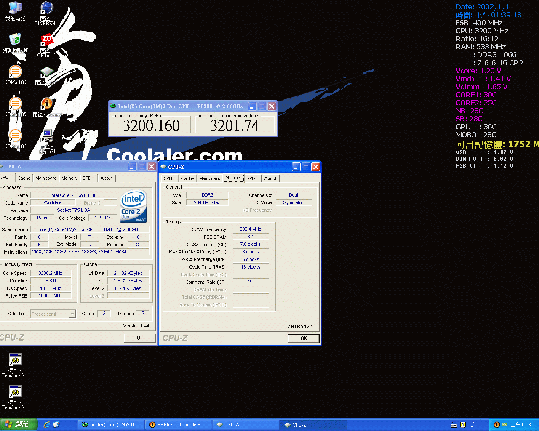Viewport: 539px width, 431px height.
Task: Click the 3201.74 alternative timer readout
Action: [x=235, y=125]
